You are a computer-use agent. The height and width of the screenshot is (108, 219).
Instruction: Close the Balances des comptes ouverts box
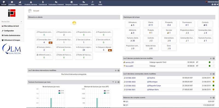(x=214, y=98)
